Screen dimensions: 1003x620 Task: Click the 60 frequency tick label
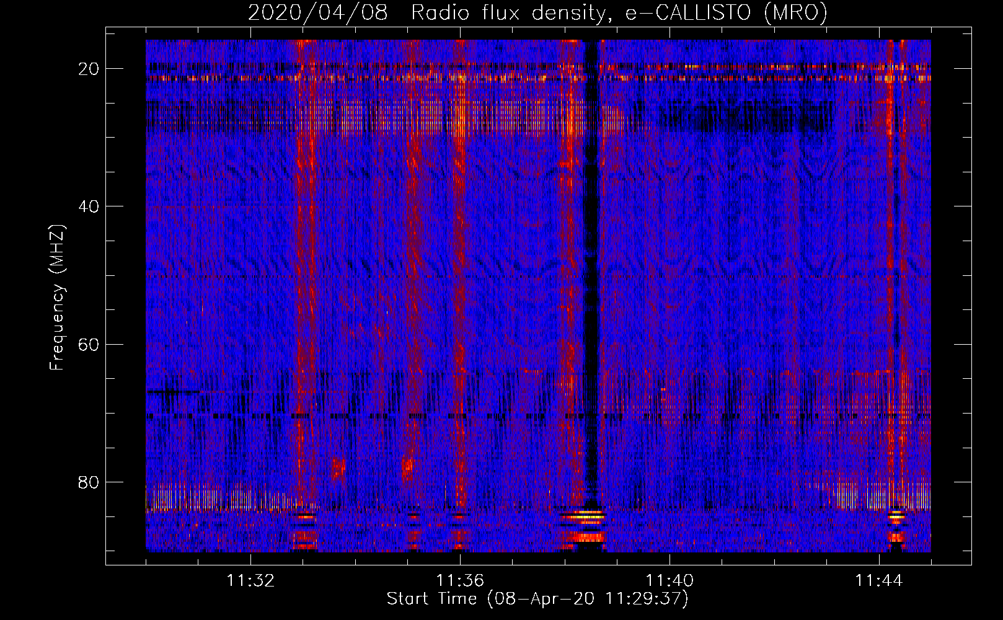89,344
